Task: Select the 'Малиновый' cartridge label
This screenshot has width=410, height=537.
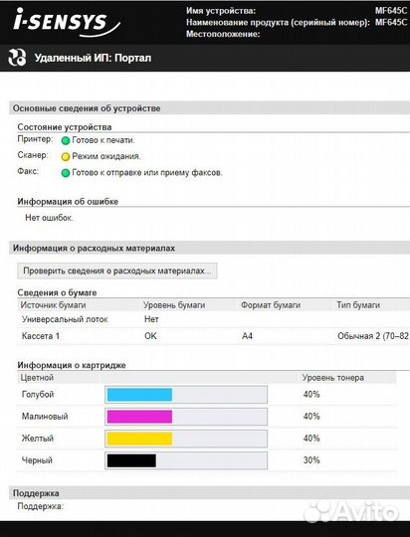Action: [45, 417]
